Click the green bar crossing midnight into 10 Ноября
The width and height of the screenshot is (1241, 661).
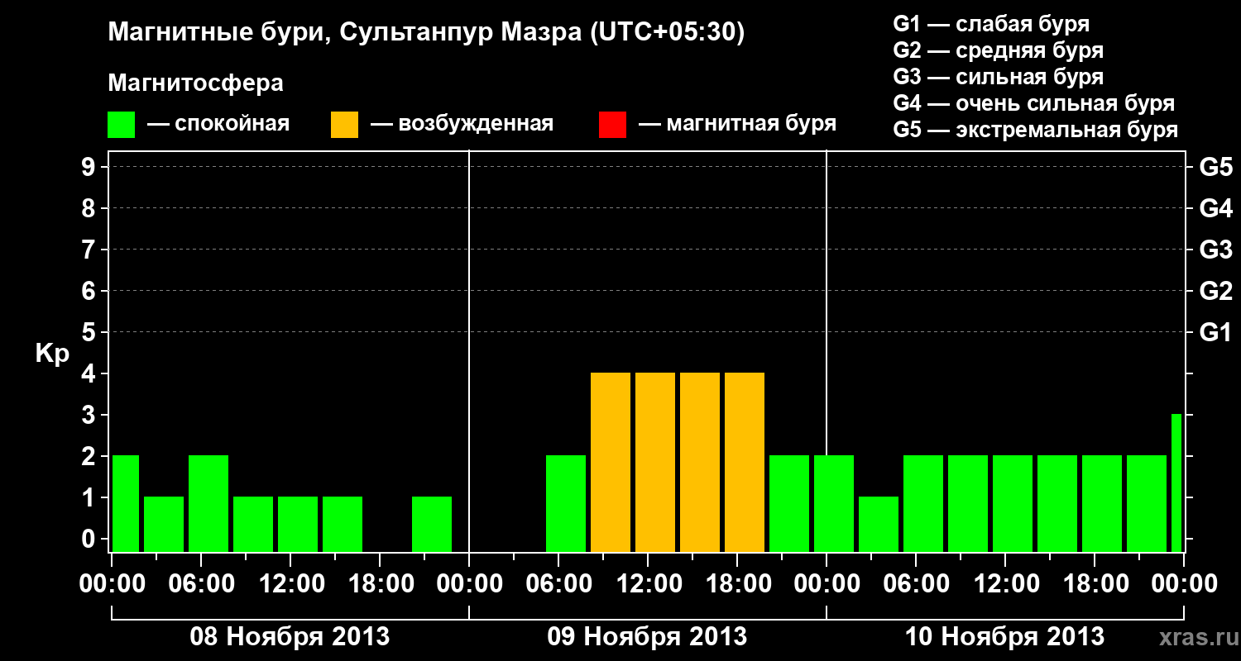coord(834,503)
